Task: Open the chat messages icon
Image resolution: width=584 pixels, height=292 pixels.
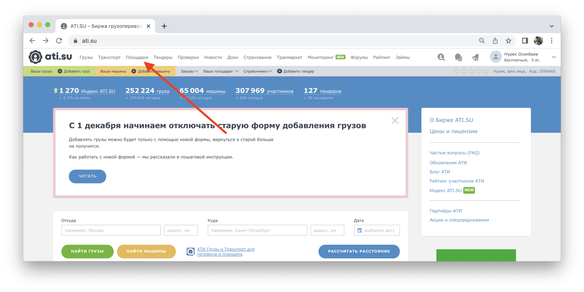Action: (458, 57)
